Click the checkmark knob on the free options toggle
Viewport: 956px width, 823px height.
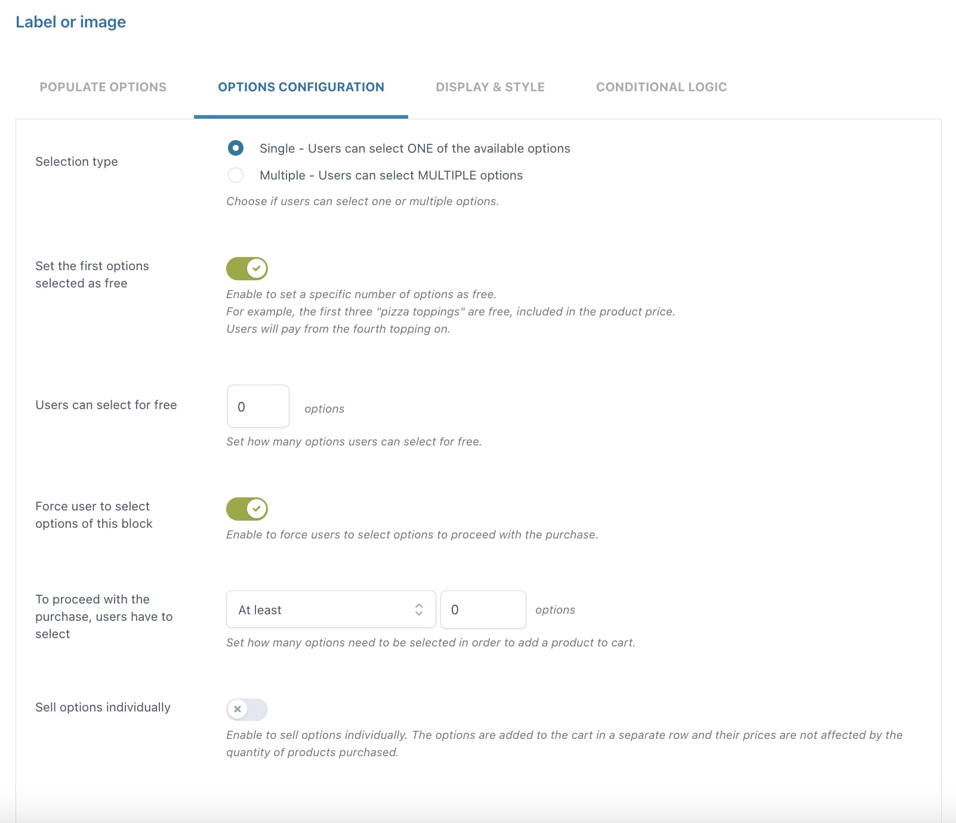tap(257, 268)
